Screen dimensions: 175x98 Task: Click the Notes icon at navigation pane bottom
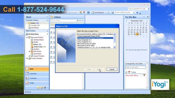click(38, 88)
